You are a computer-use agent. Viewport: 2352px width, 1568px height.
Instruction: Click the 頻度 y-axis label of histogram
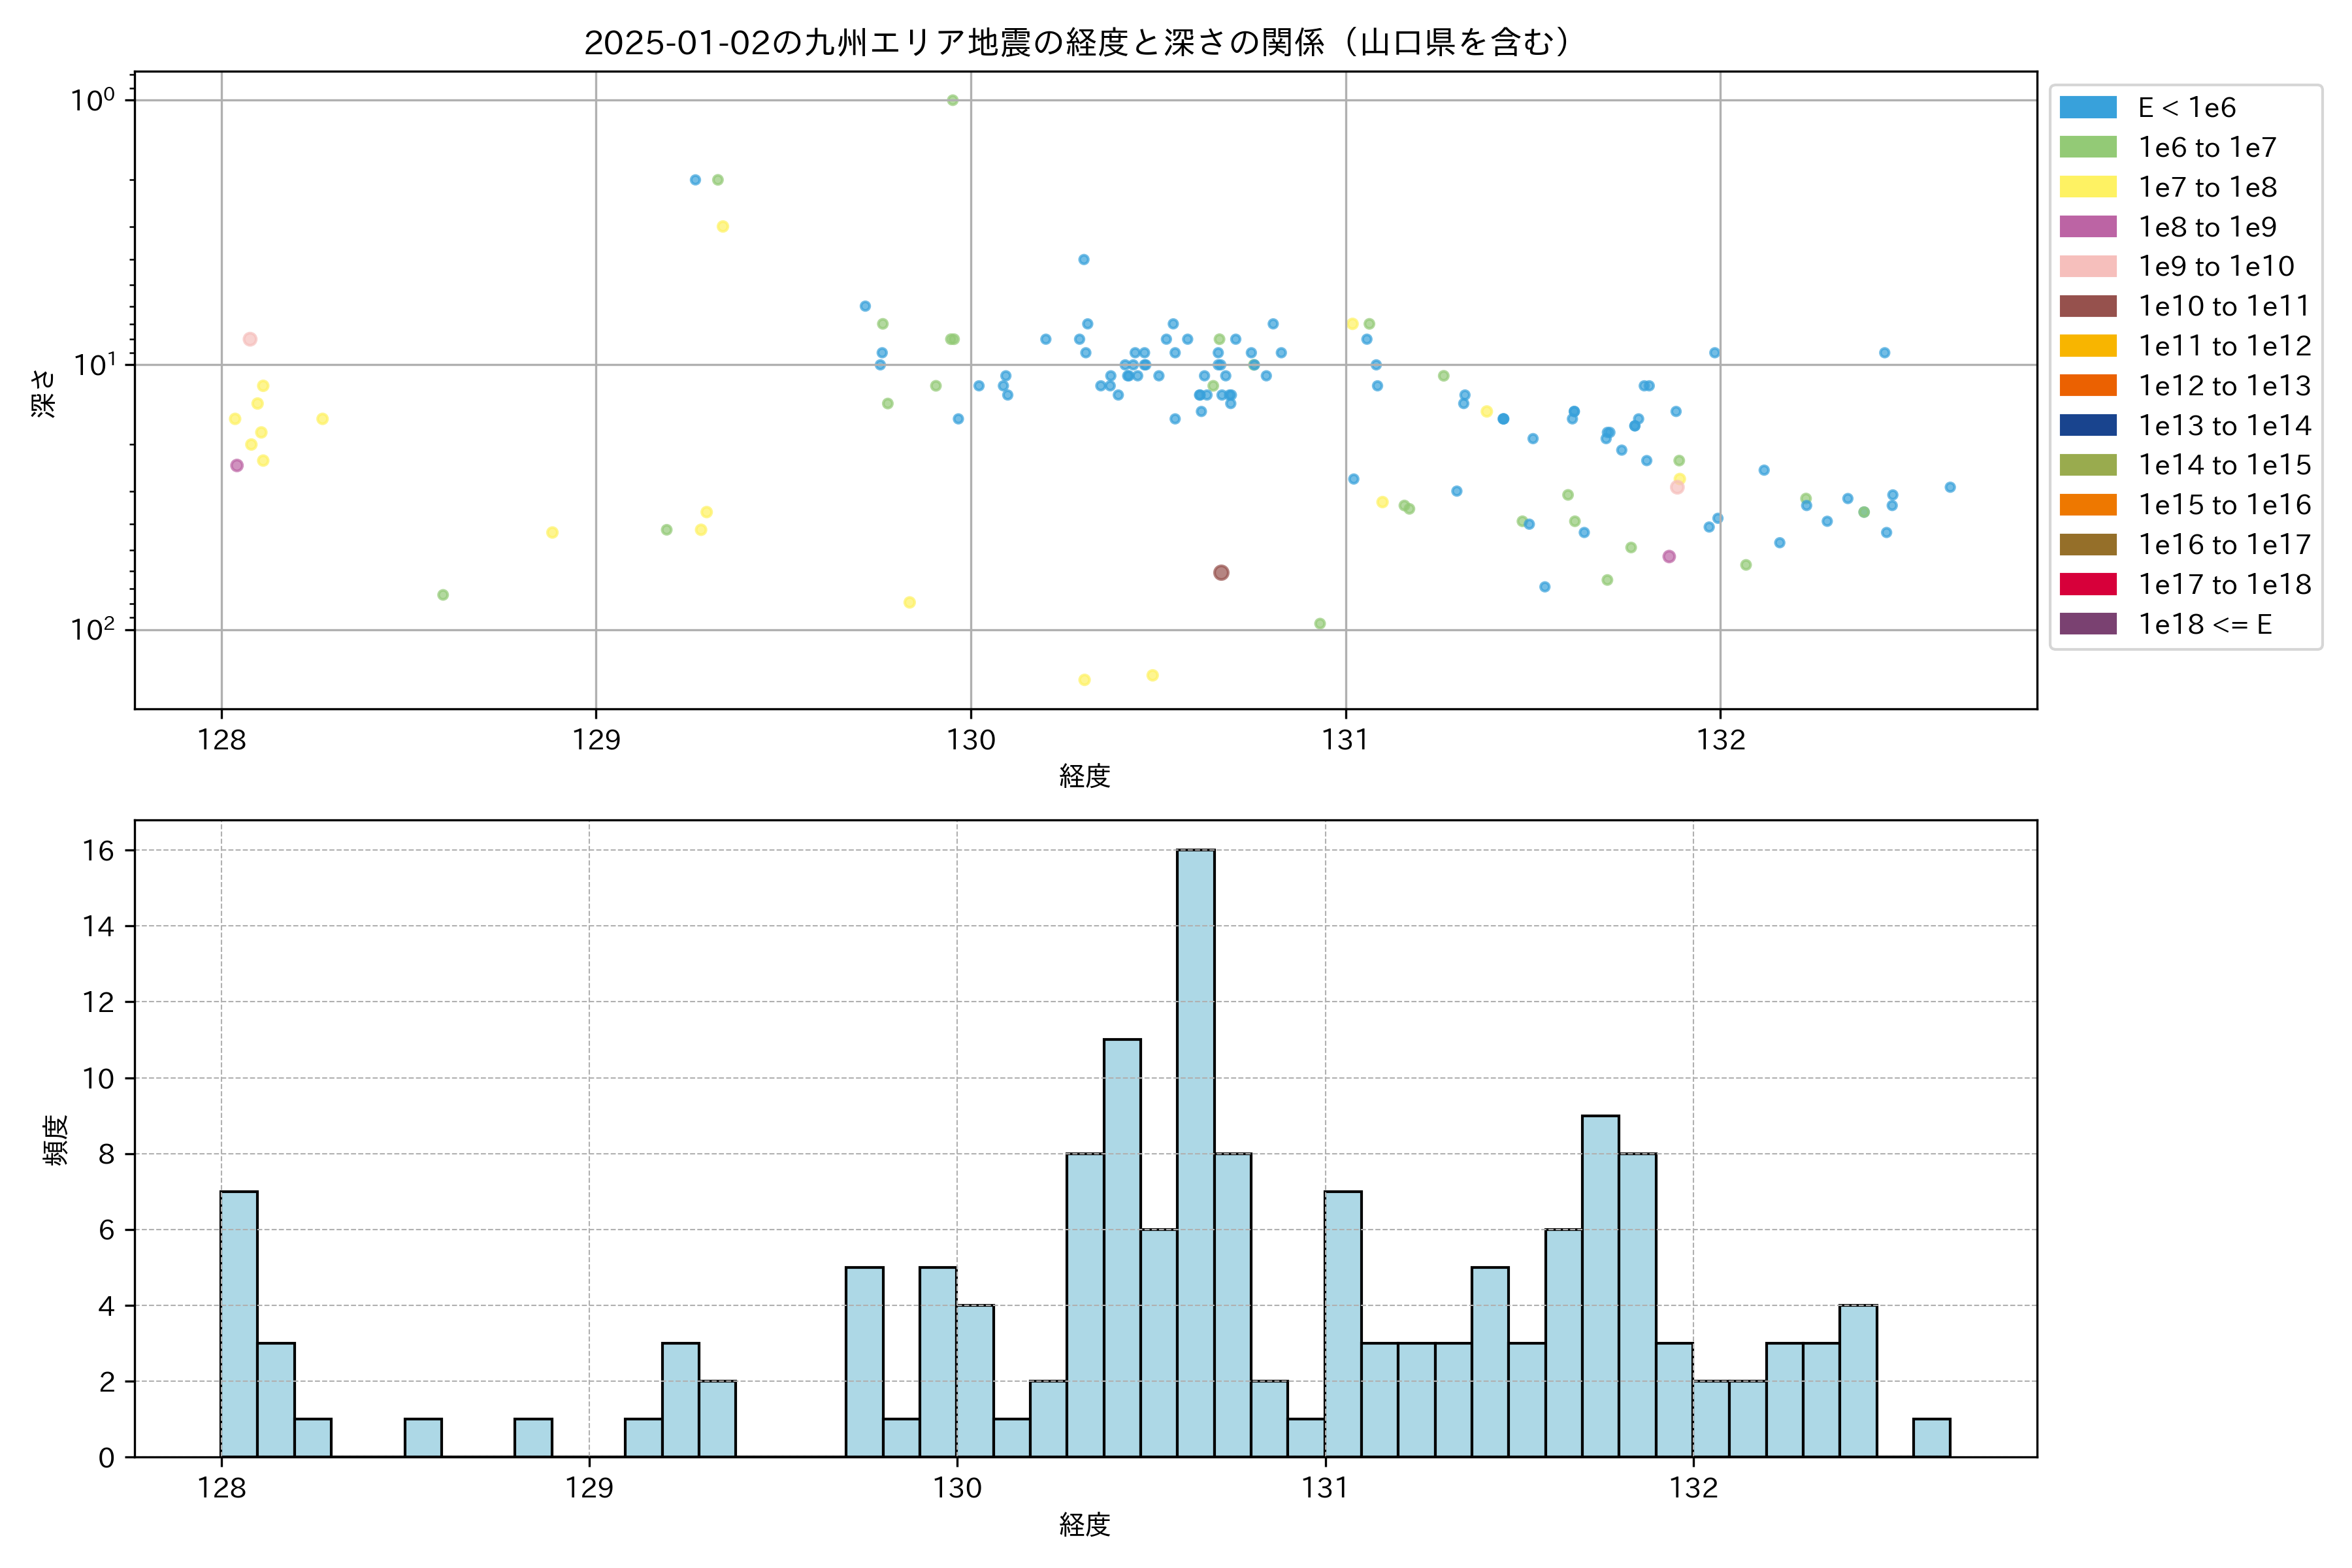click(56, 1140)
